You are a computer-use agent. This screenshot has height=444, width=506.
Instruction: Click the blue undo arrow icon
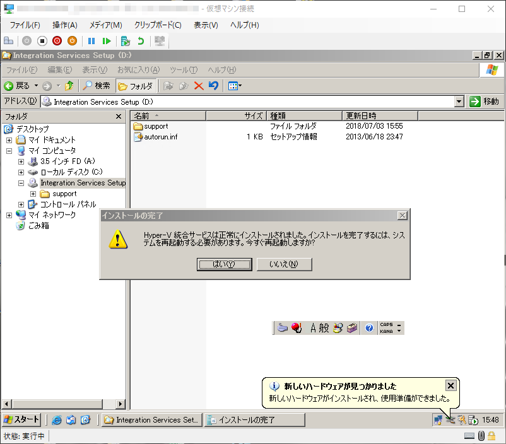tap(213, 86)
